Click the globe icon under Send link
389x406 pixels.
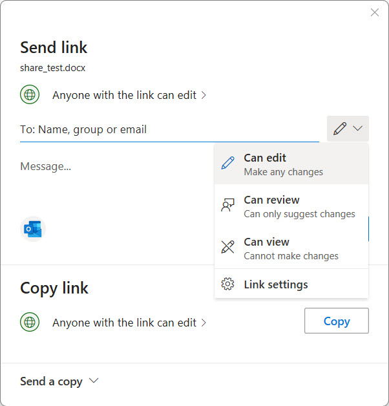30,94
